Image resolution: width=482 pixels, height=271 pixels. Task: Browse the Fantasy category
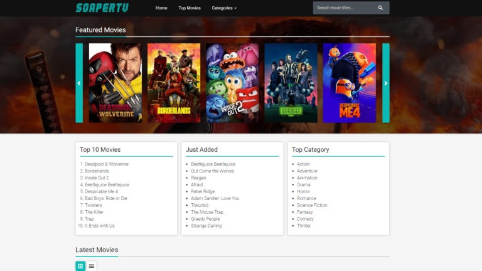coord(304,212)
